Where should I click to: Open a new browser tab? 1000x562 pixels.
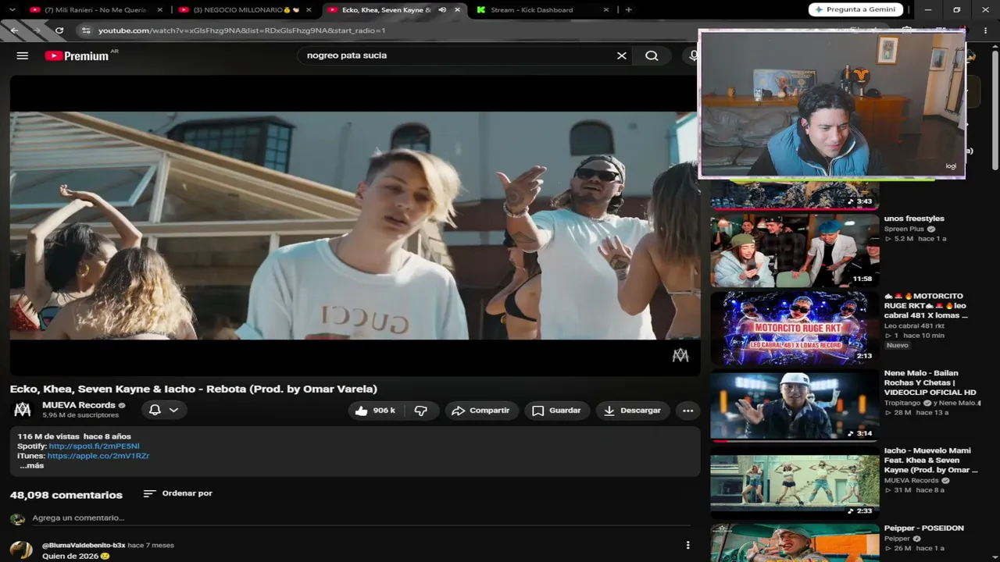(629, 10)
